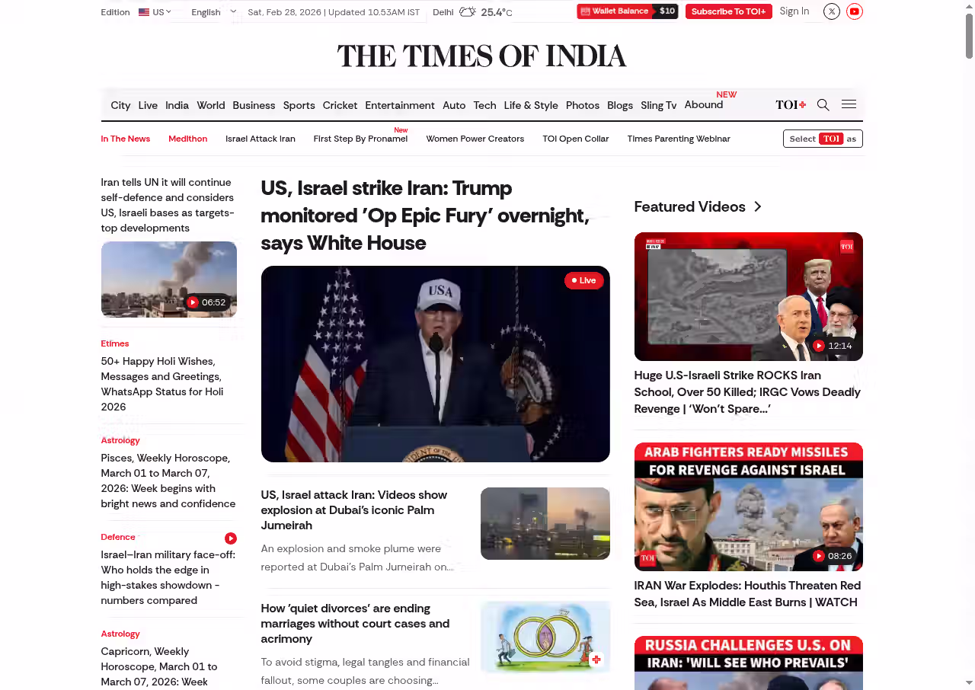Expand the Edition US dropdown
Image resolution: width=975 pixels, height=690 pixels.
155,12
